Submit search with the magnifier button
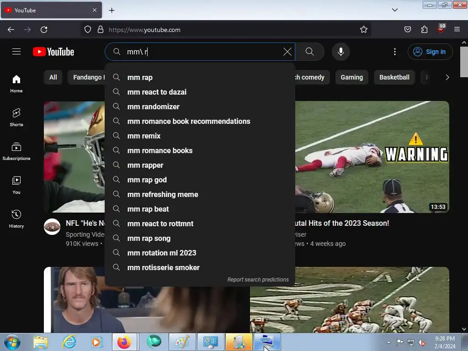 pos(310,52)
